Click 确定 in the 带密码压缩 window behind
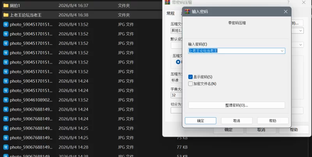Image resolution: width=312 pixels, height=157 pixels. click(x=228, y=130)
